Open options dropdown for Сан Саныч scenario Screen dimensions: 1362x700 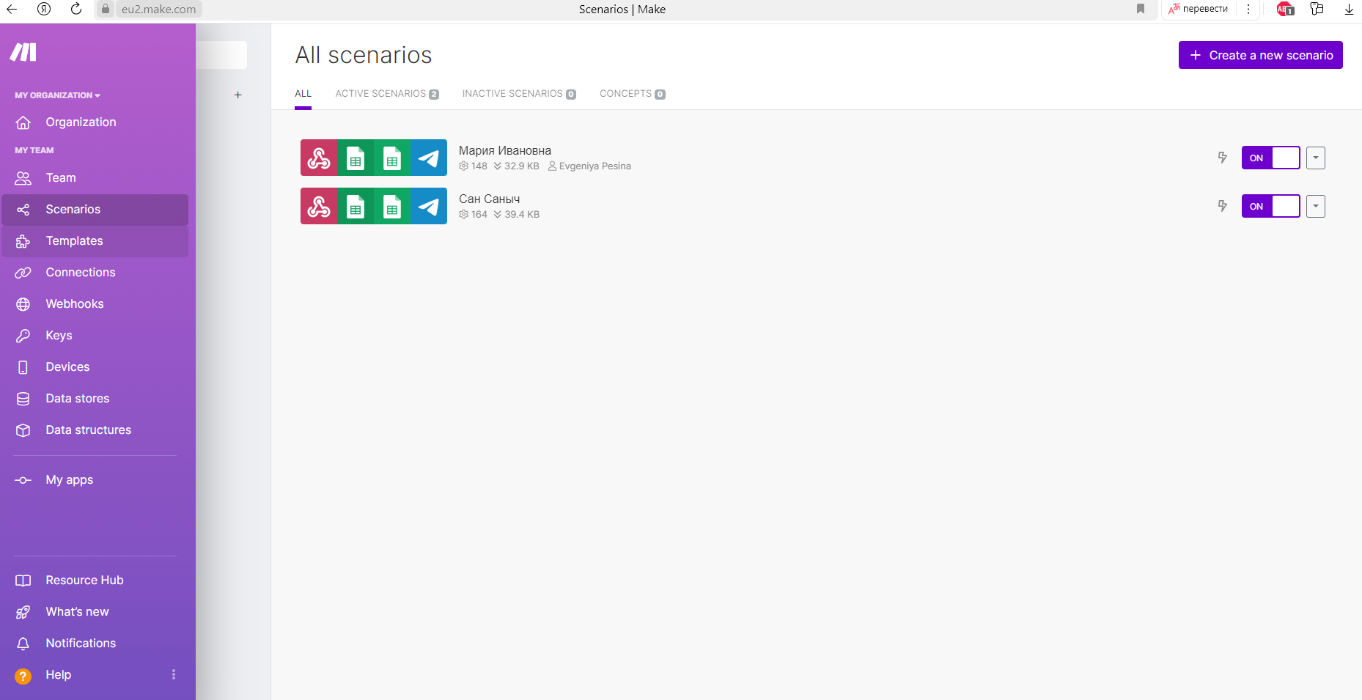click(x=1316, y=206)
